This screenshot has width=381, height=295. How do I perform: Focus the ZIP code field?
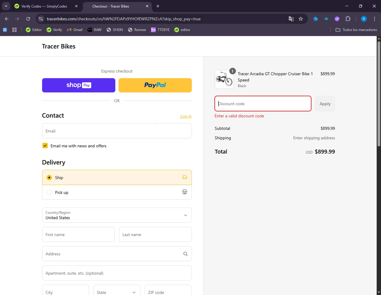click(x=168, y=290)
